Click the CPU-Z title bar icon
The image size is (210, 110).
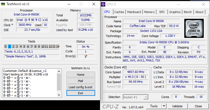[103, 4]
